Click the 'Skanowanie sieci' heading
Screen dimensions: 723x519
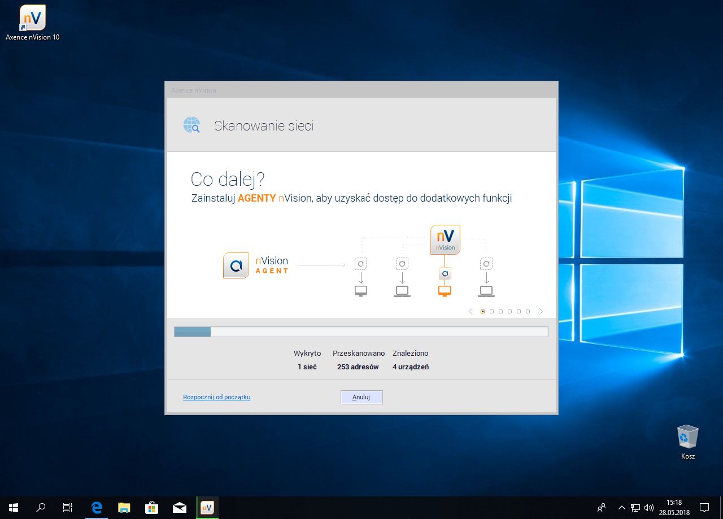point(264,126)
